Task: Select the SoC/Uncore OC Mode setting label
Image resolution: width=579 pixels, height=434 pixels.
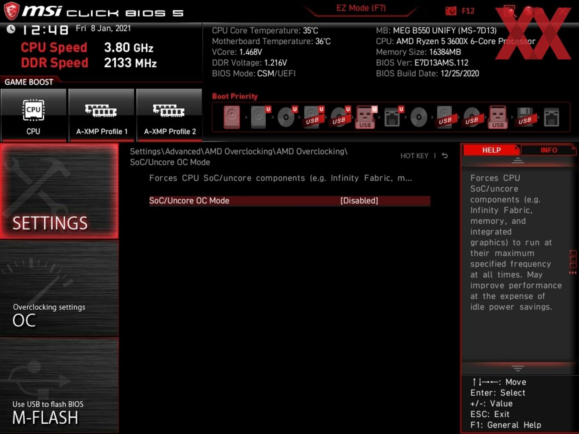Action: click(189, 201)
